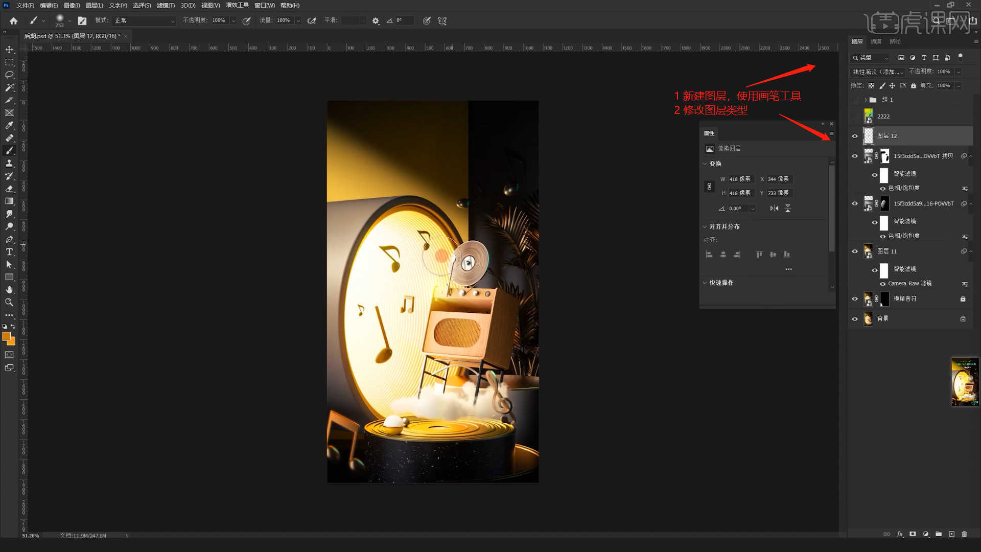Select the Rectangle shape tool
The height and width of the screenshot is (552, 981).
[9, 277]
